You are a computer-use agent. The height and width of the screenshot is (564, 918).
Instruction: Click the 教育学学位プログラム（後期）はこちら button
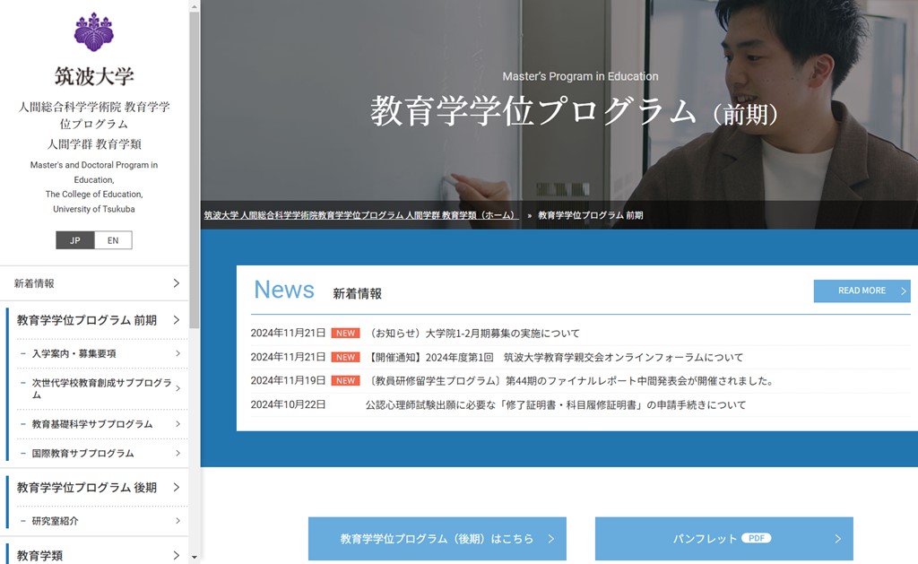coord(437,539)
